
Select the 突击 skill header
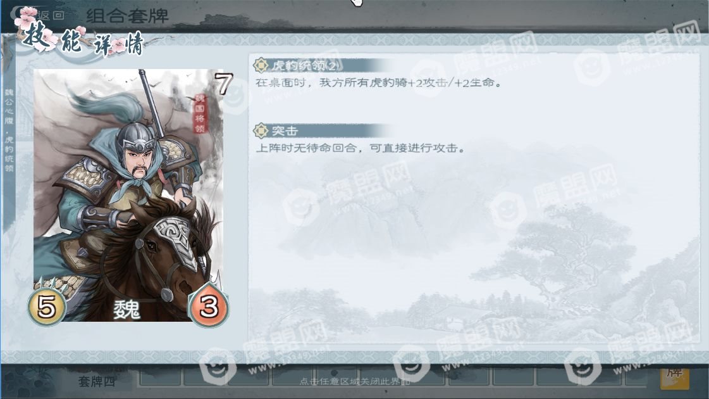pos(319,131)
